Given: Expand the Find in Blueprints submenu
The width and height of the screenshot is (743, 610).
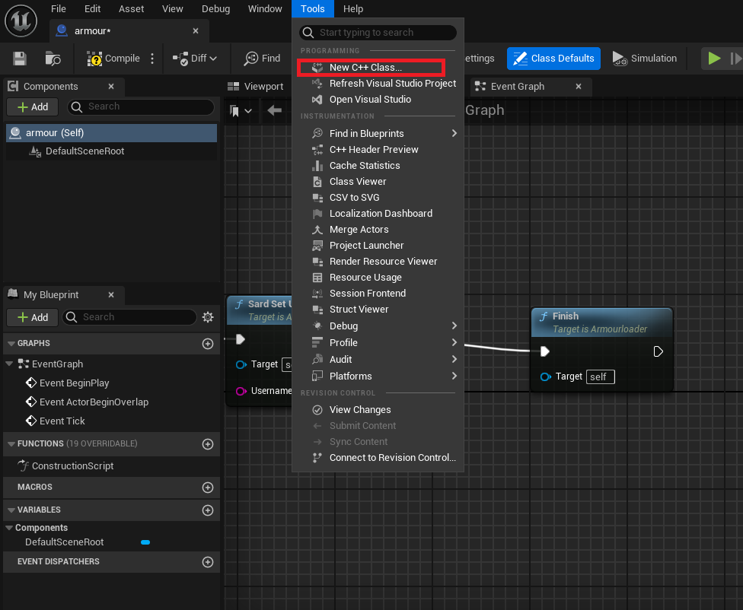Looking at the screenshot, I should 378,134.
